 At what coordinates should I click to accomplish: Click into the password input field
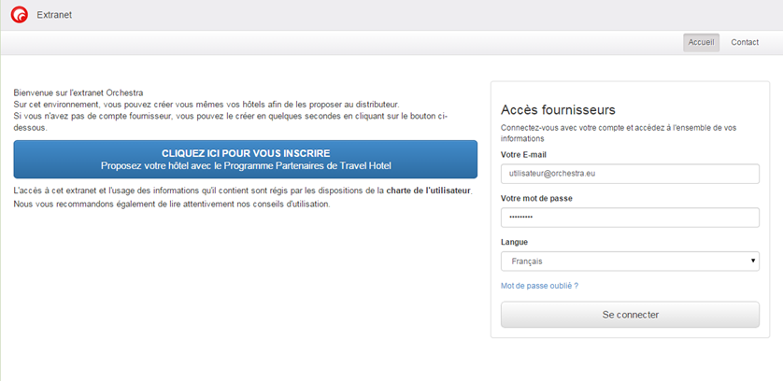pyautogui.click(x=630, y=218)
